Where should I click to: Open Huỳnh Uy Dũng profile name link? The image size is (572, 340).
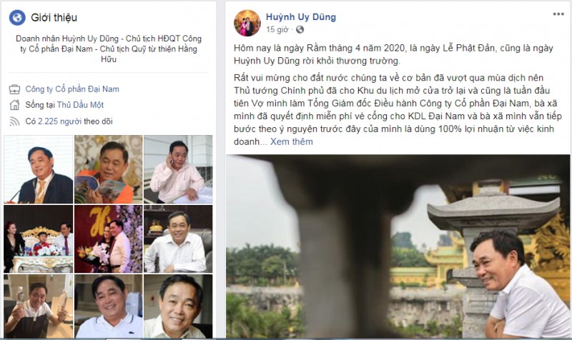300,16
